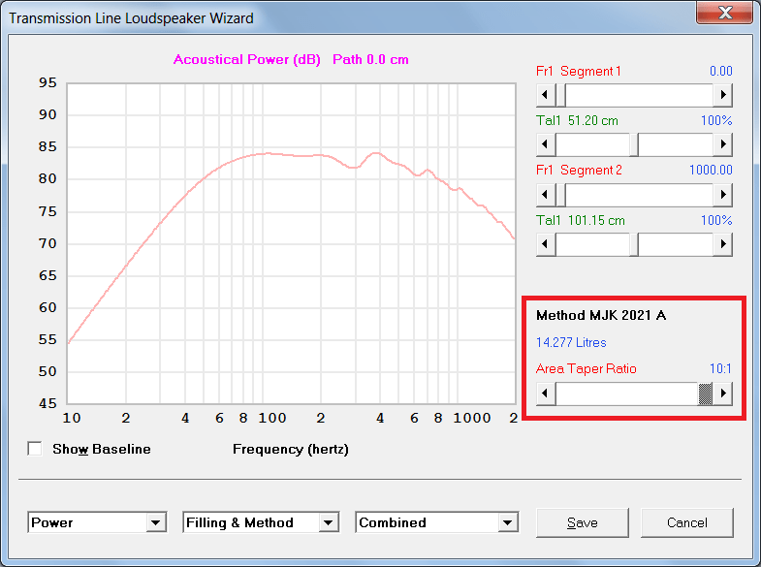Screen dimensions: 761x567
Task: Close the Transmission Line Loudspeaker Wizard window
Action: (724, 13)
